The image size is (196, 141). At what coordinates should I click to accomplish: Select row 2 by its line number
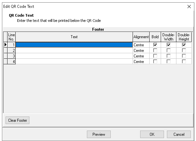pos(11,50)
